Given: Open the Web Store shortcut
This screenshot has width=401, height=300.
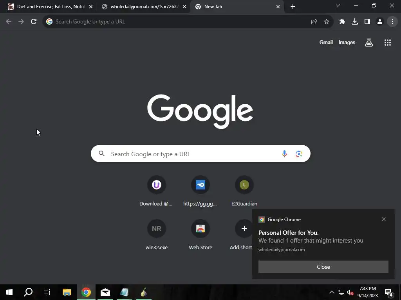Looking at the screenshot, I should tap(200, 235).
